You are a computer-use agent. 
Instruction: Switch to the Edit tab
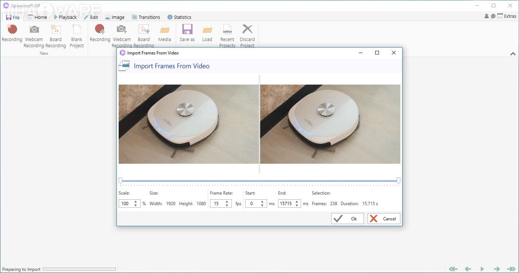pyautogui.click(x=91, y=17)
